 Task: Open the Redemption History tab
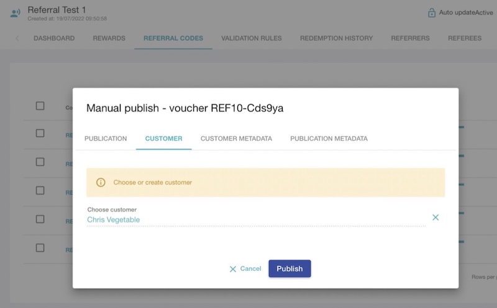[x=336, y=38]
